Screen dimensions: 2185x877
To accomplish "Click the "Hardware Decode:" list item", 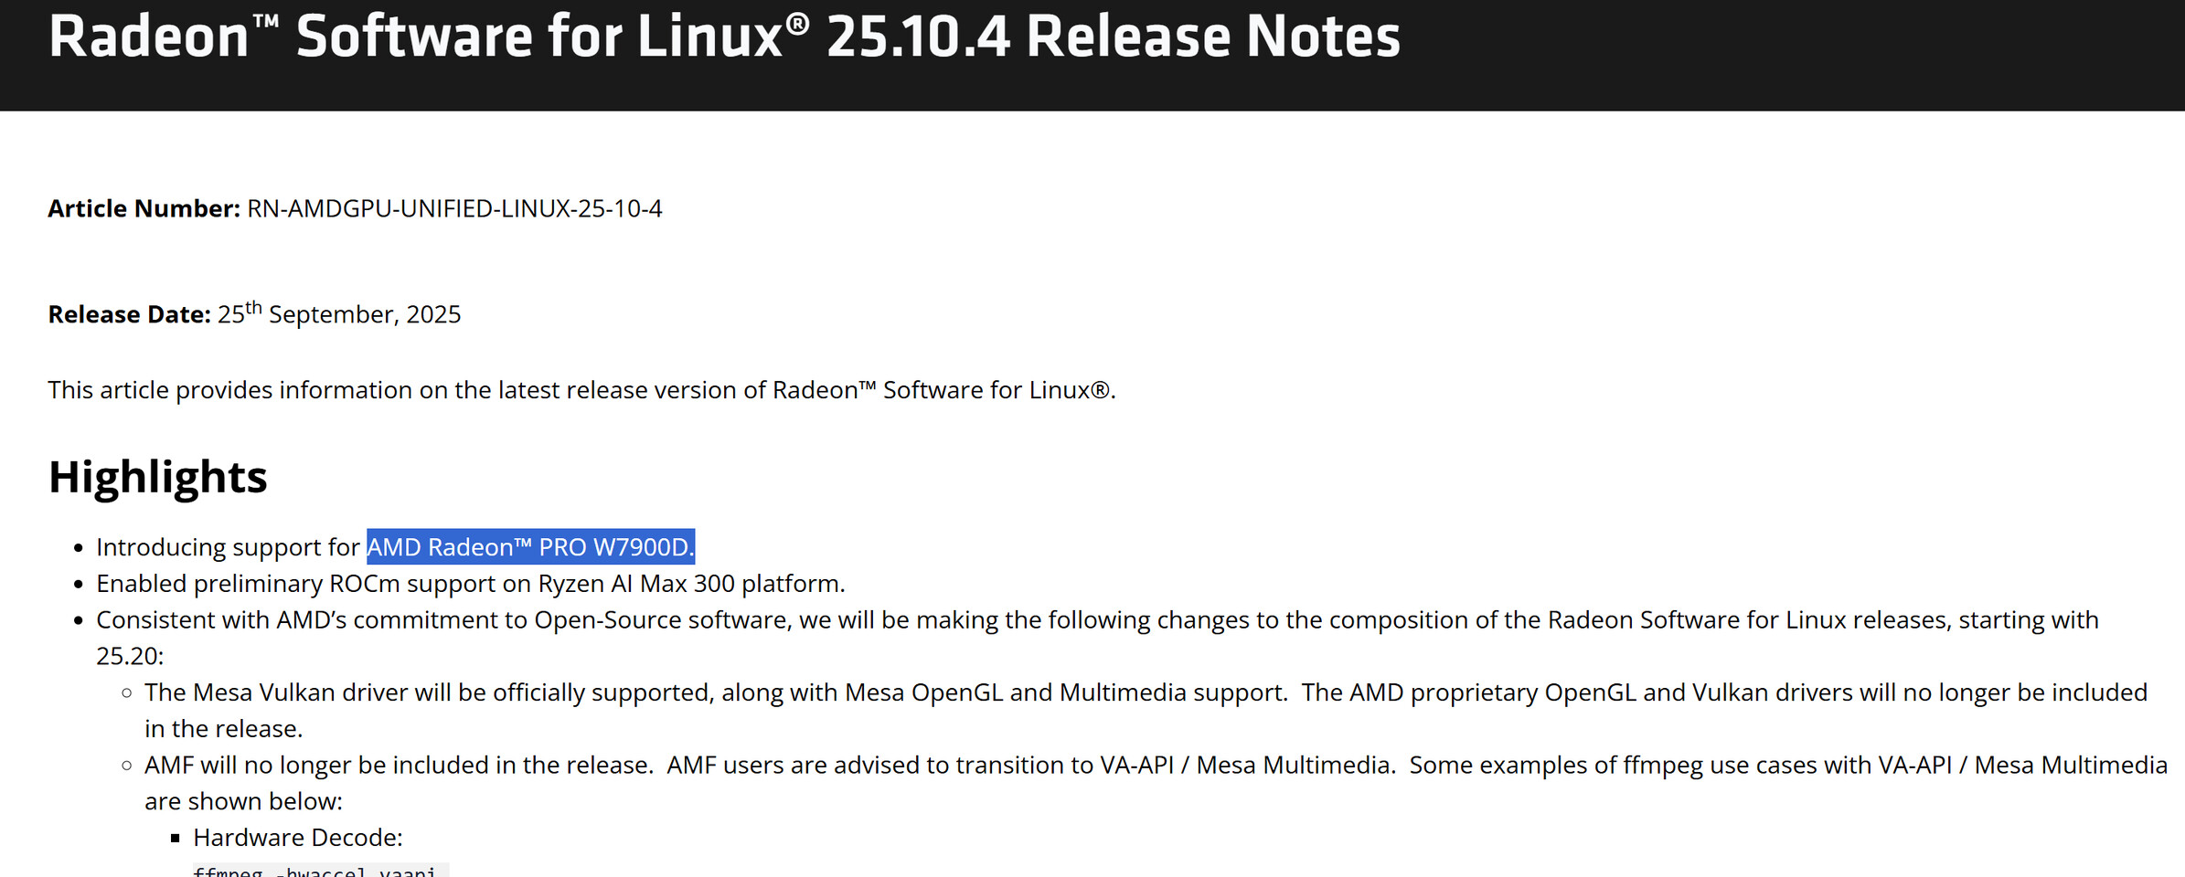I will (x=298, y=838).
